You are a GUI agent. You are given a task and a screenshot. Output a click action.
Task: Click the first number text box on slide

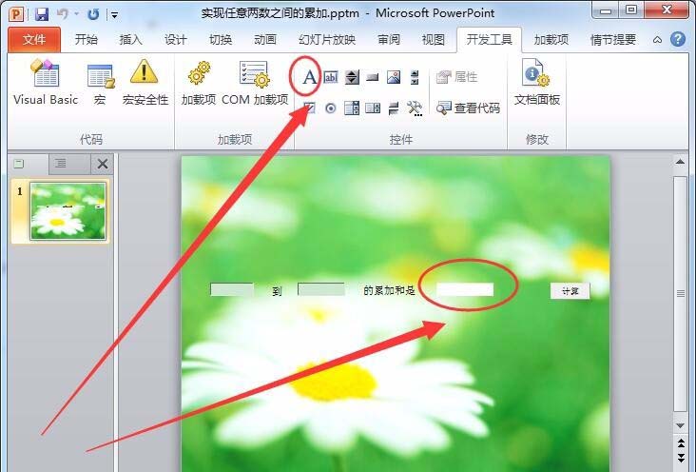coord(232,289)
